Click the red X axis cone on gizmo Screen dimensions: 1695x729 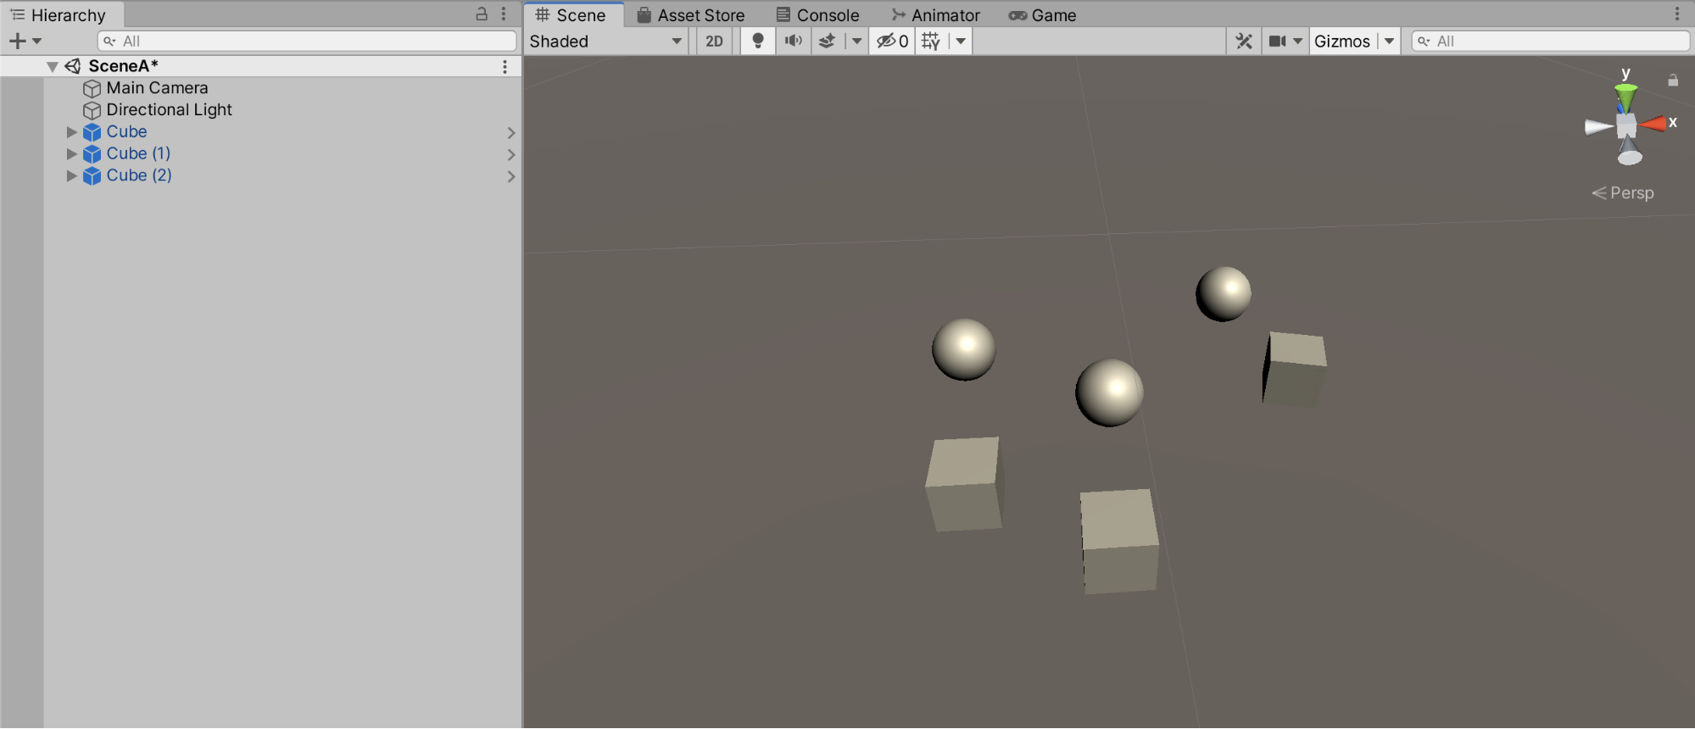point(1653,124)
